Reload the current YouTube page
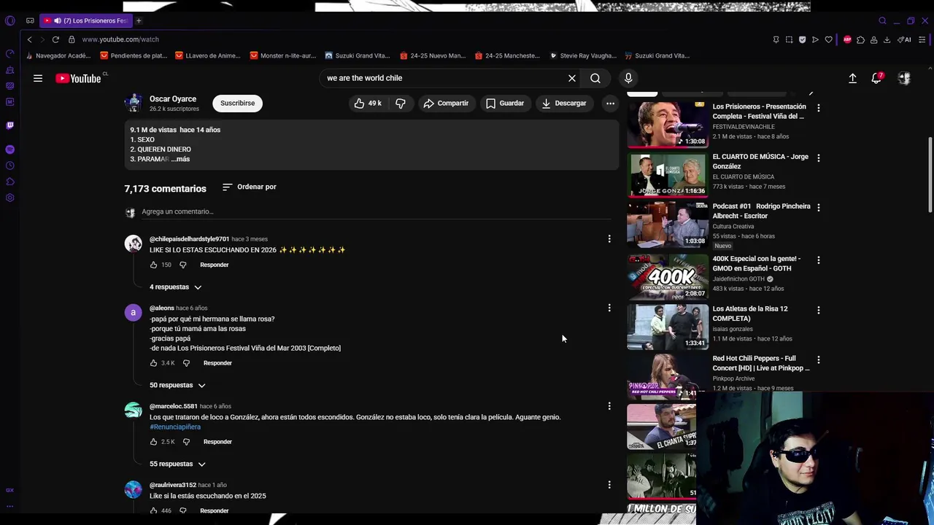This screenshot has height=525, width=934. (55, 39)
